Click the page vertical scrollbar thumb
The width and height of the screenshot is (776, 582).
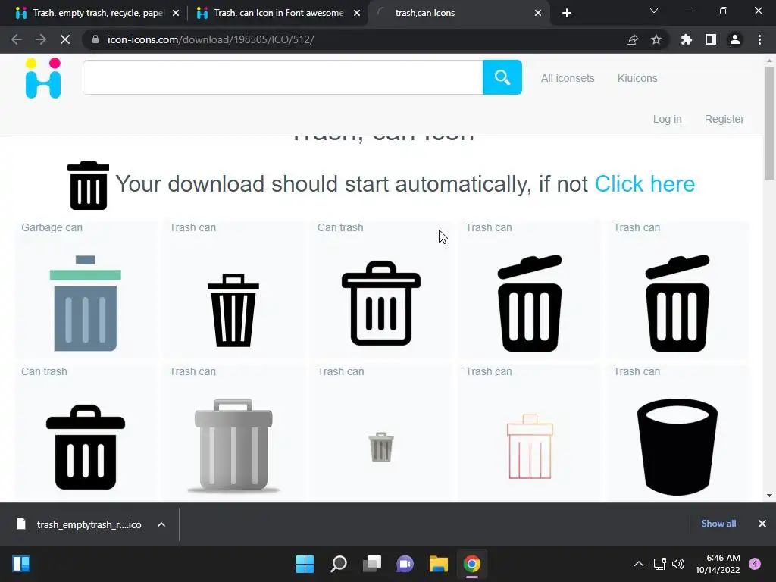click(769, 123)
